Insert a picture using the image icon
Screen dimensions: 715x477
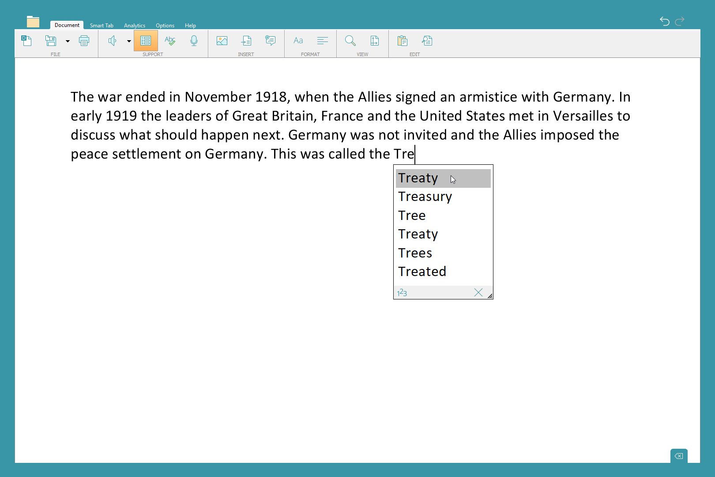pos(222,41)
